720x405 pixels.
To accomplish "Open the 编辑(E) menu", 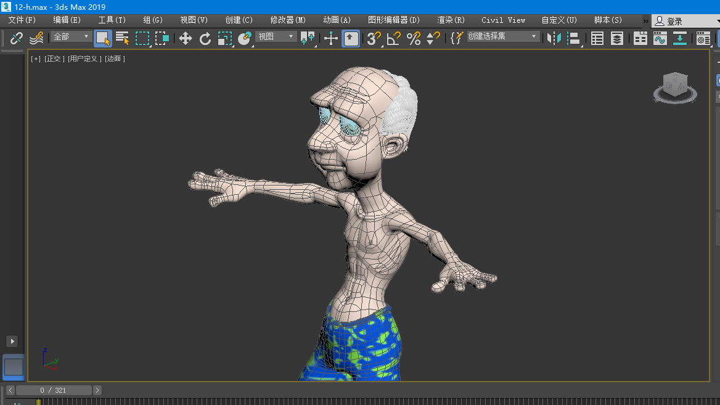I will [x=67, y=20].
